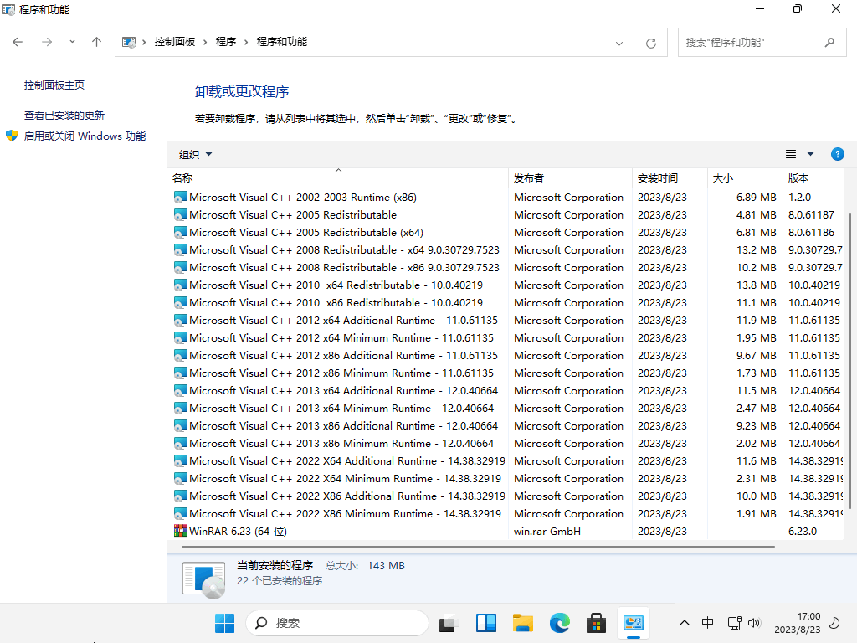Select Visual C++ 2013 x64 Additional Runtime icon
The image size is (857, 643).
pyautogui.click(x=181, y=390)
